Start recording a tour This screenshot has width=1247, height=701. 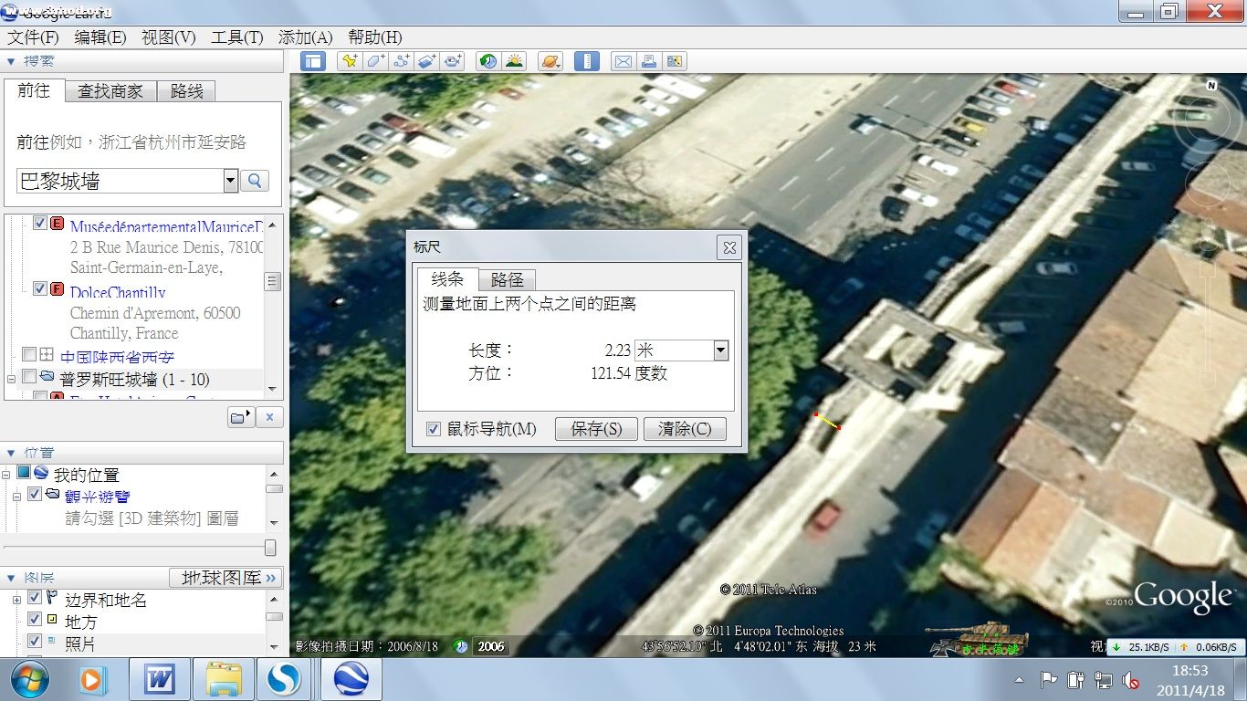pos(453,61)
